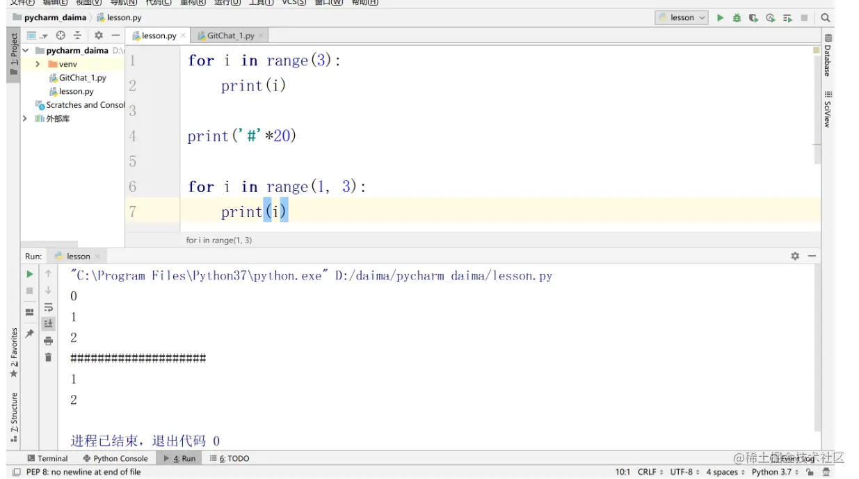
Task: Click the D:/daima/pycharm_daima/lesson.py path in console
Action: click(444, 276)
